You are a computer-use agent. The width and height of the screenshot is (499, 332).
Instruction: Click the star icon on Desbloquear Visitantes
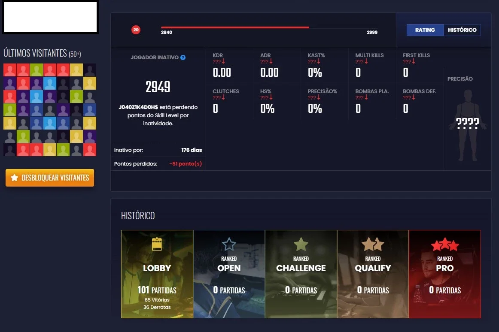[14, 178]
